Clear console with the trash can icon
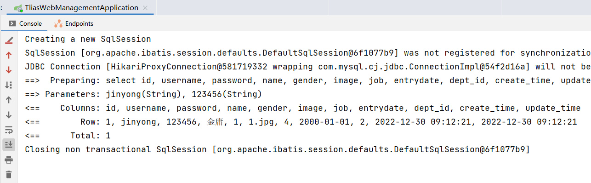 [x=9, y=174]
